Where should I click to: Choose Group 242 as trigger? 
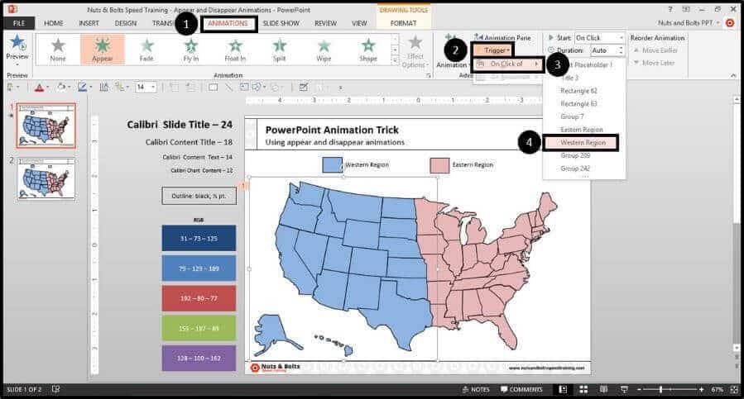575,169
